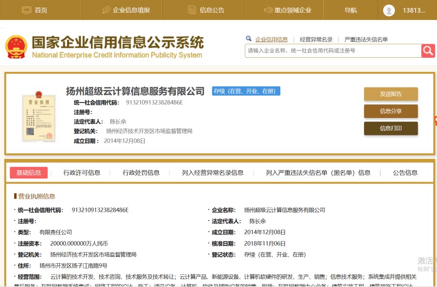Select the 企业信用信息 search type
Screen dimensions: 437x287
[x=271, y=39]
